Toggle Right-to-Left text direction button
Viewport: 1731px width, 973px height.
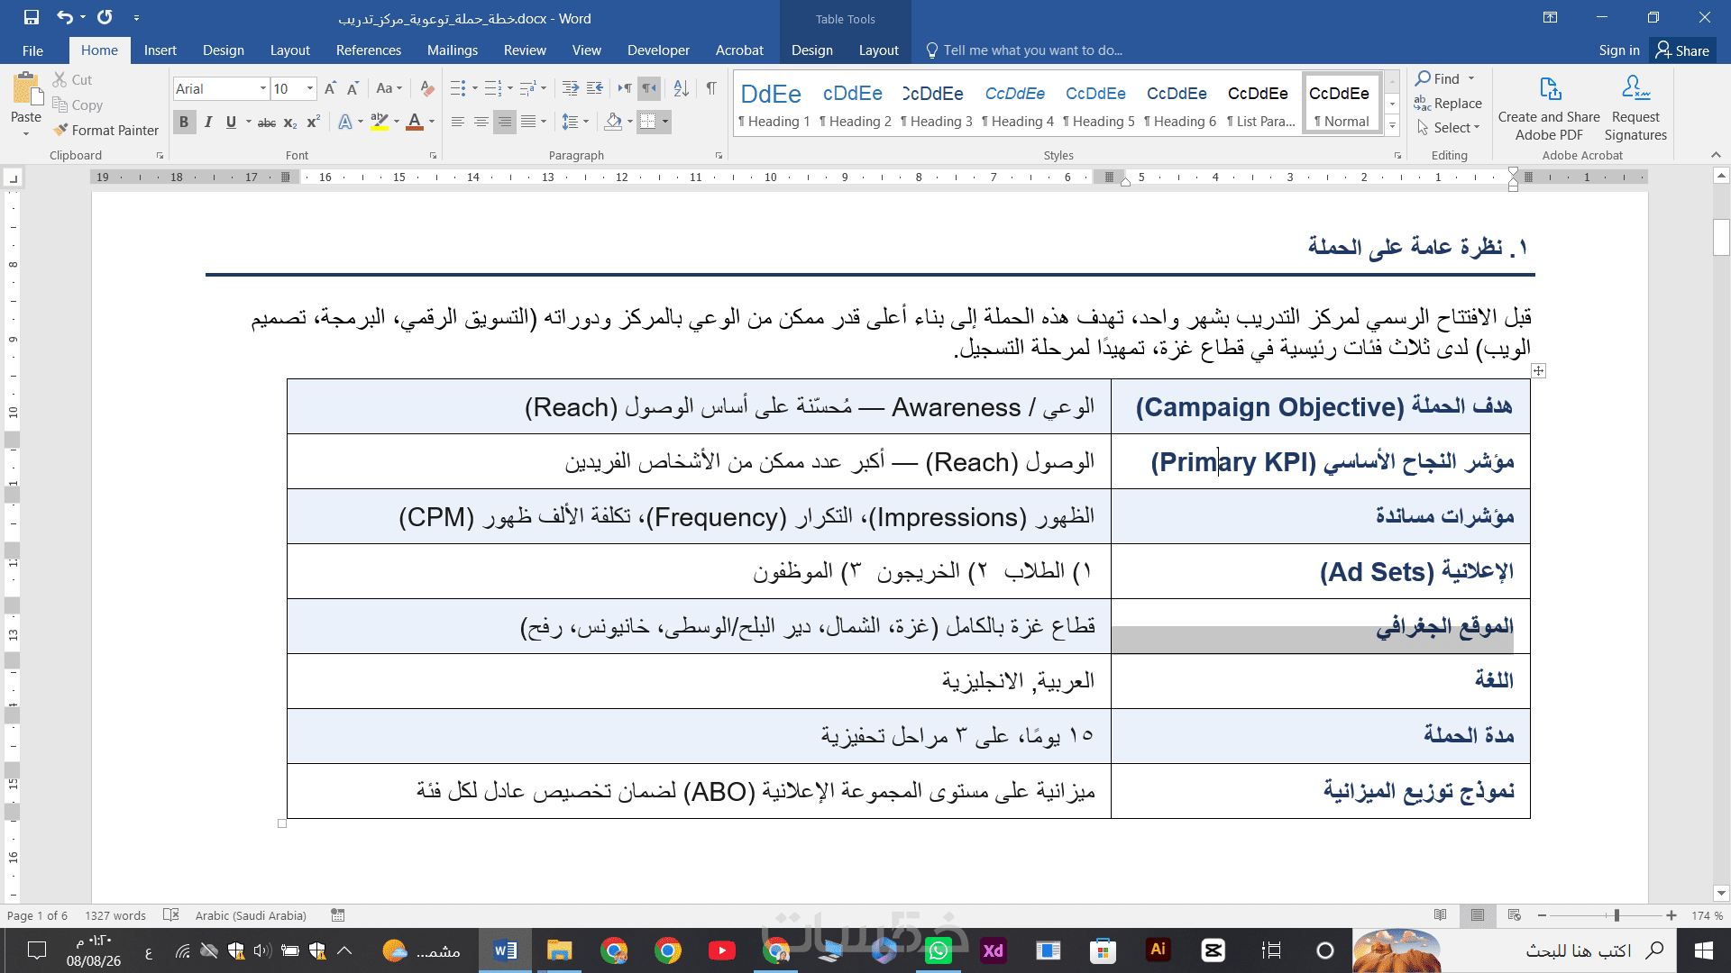[x=649, y=88]
